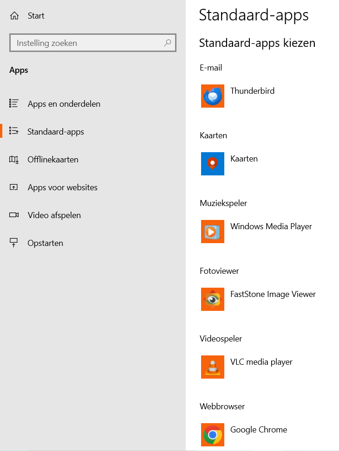Click the Start home icon
Image resolution: width=339 pixels, height=451 pixels.
point(14,16)
